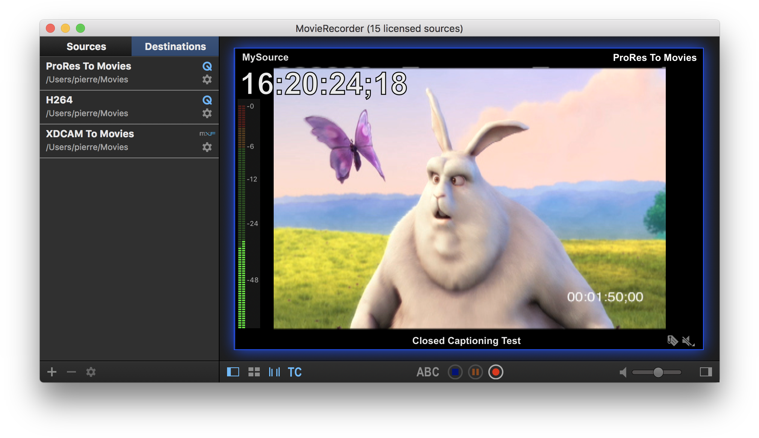Switch to the grid view layout

(254, 372)
